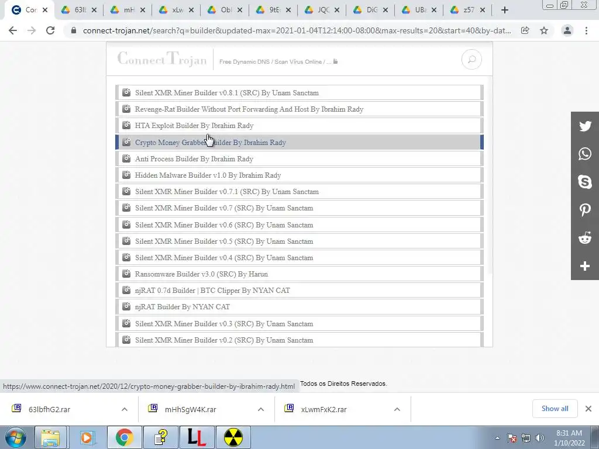Open the radiation-symbol app on the taskbar
599x449 pixels.
(x=233, y=437)
